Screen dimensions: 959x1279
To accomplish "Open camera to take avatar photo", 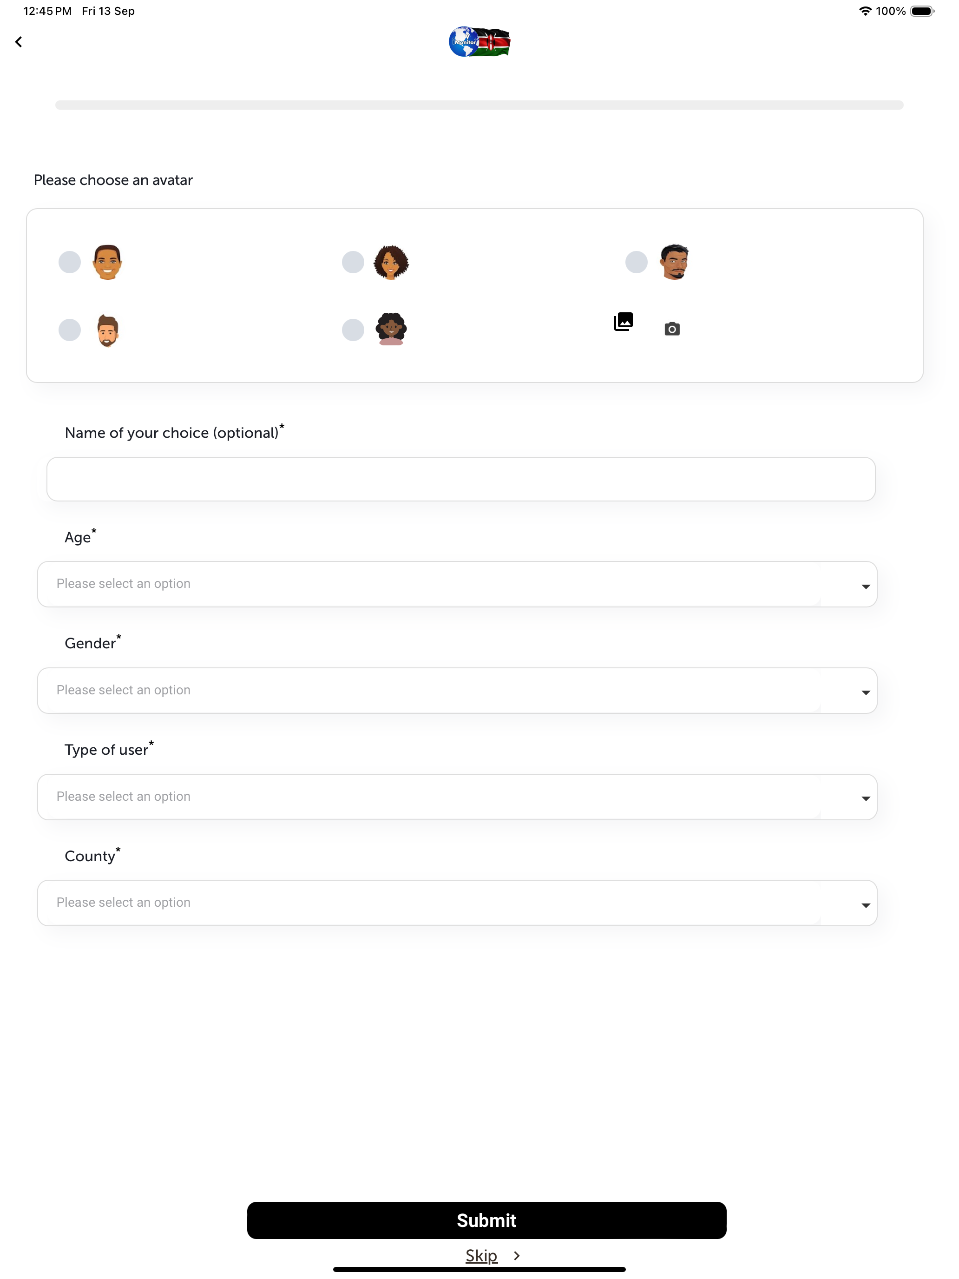I will coord(672,329).
